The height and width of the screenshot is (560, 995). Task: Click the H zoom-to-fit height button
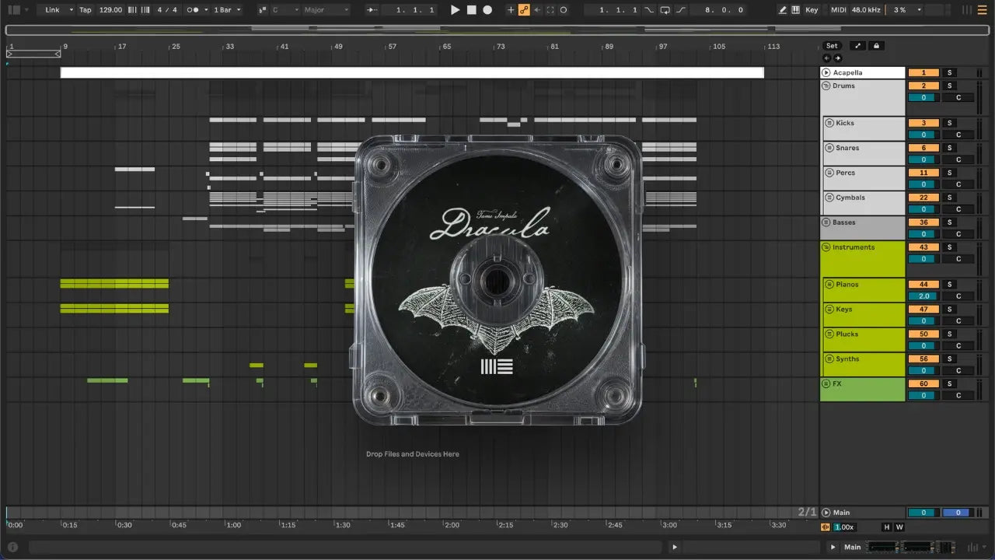pos(887,527)
